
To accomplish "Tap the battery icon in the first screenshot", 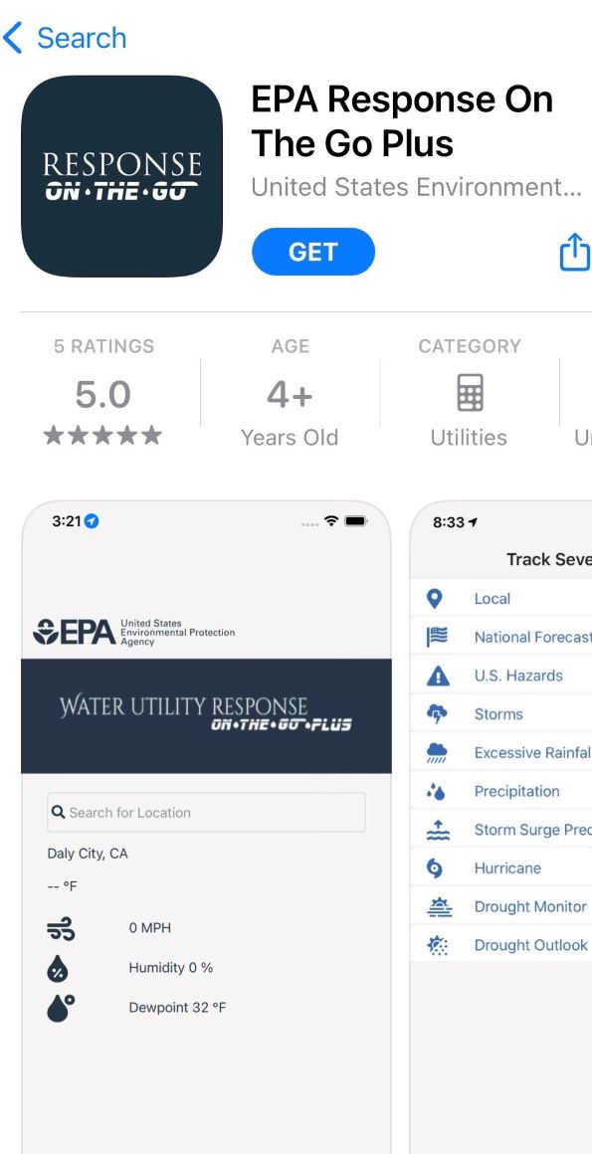I will 355,521.
